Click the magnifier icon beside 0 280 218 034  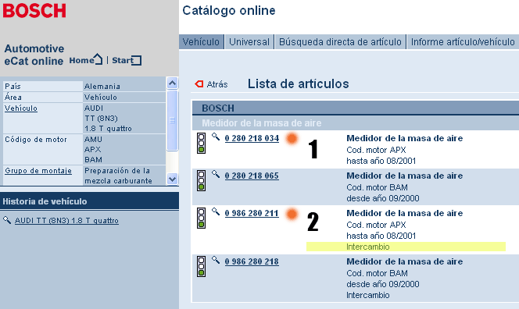pos(216,137)
